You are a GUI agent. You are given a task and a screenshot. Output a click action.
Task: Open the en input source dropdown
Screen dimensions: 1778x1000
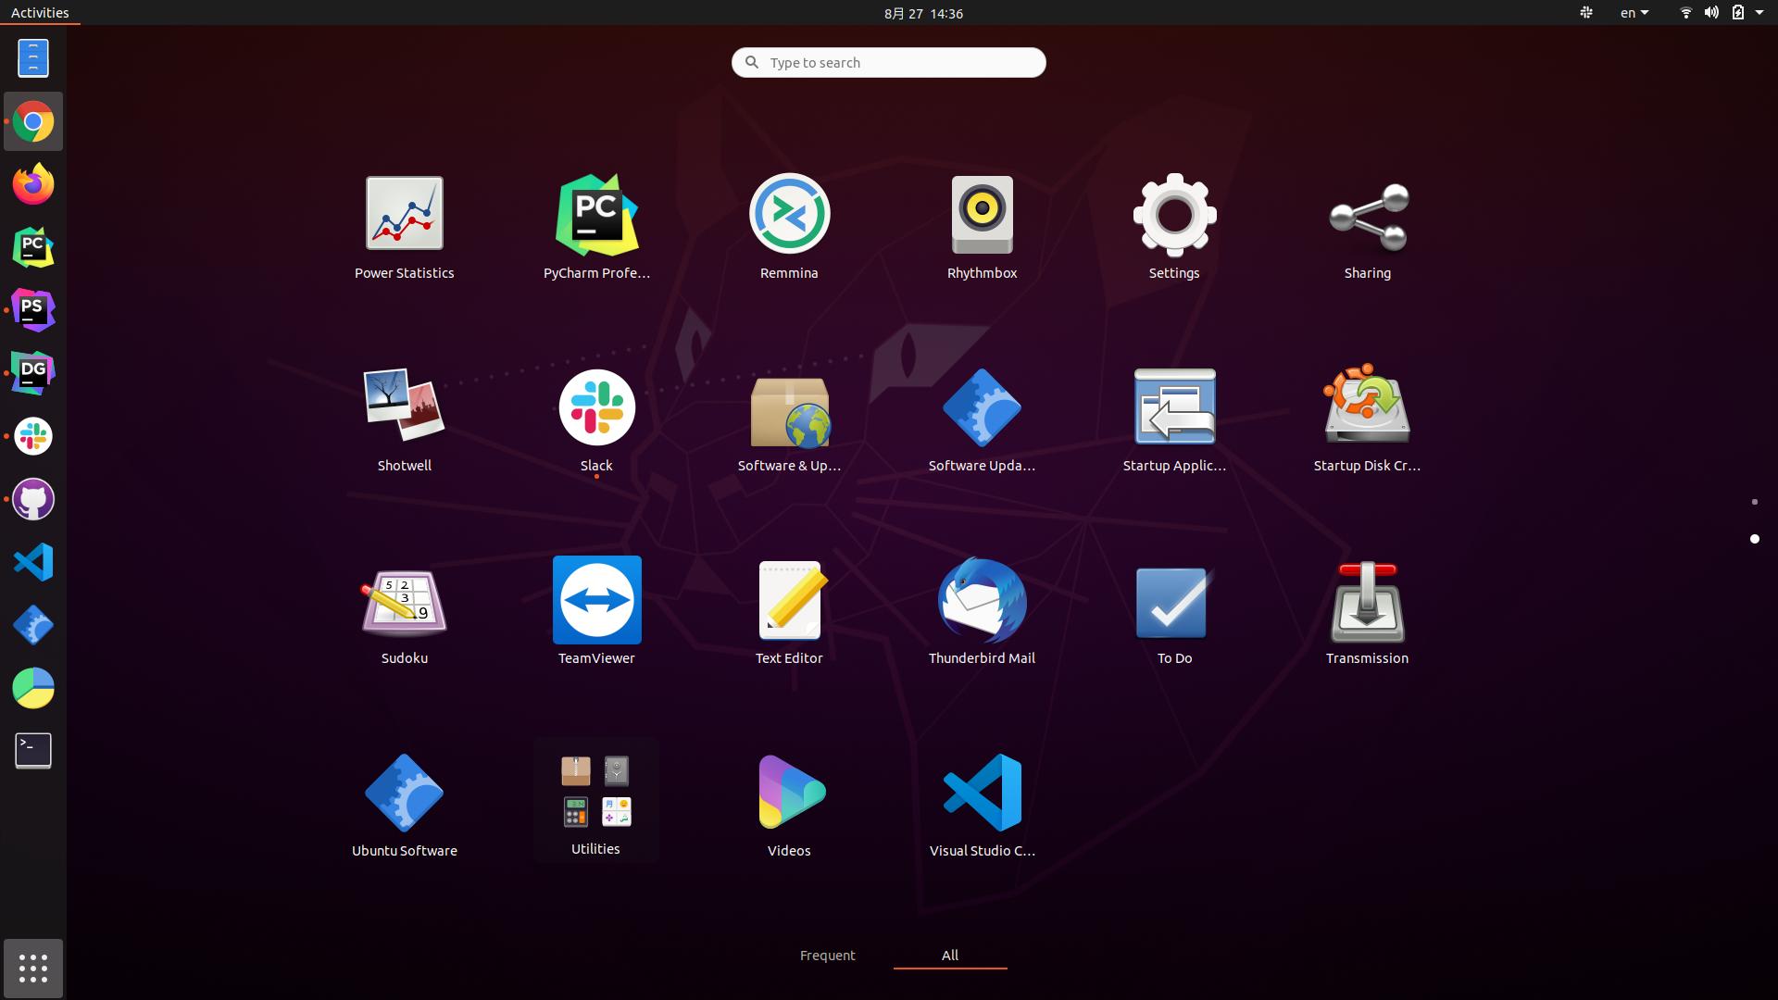click(1634, 13)
